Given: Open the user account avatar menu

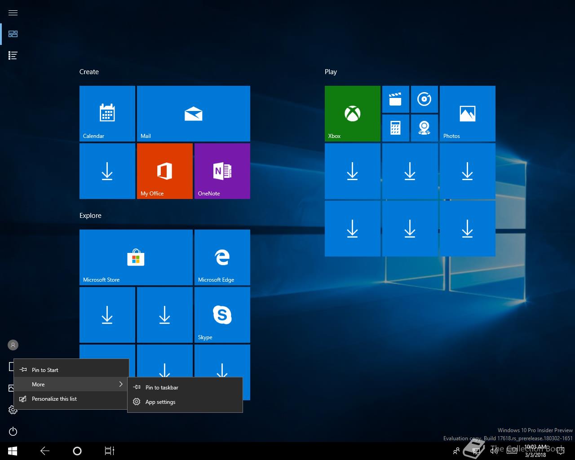Looking at the screenshot, I should (x=13, y=345).
